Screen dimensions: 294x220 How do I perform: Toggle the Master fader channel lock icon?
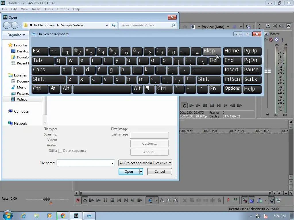[268, 114]
